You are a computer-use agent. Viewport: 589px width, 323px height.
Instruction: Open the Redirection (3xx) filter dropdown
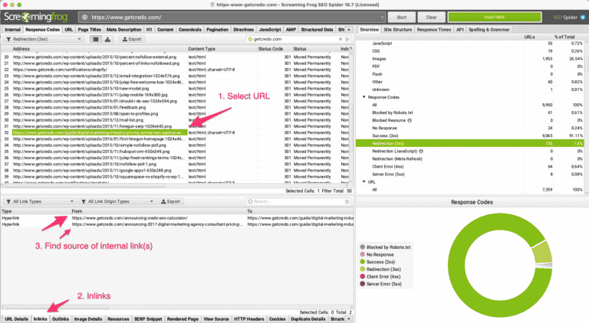[x=43, y=39]
